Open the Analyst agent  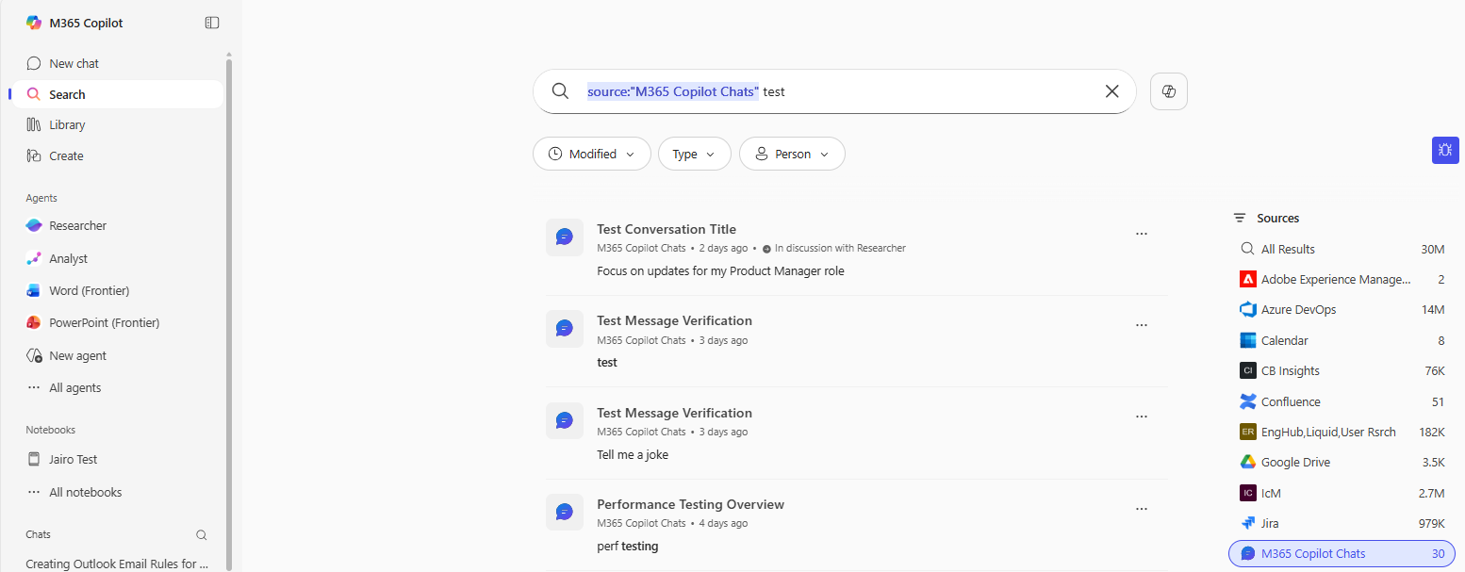tap(118, 258)
